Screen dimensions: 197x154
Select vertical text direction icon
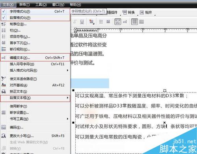[x=141, y=22]
